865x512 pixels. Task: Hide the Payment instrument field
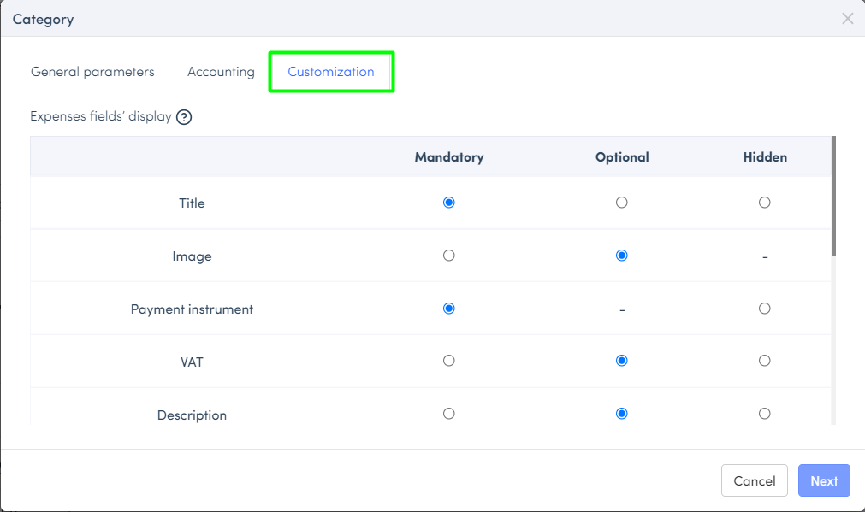pyautogui.click(x=765, y=309)
